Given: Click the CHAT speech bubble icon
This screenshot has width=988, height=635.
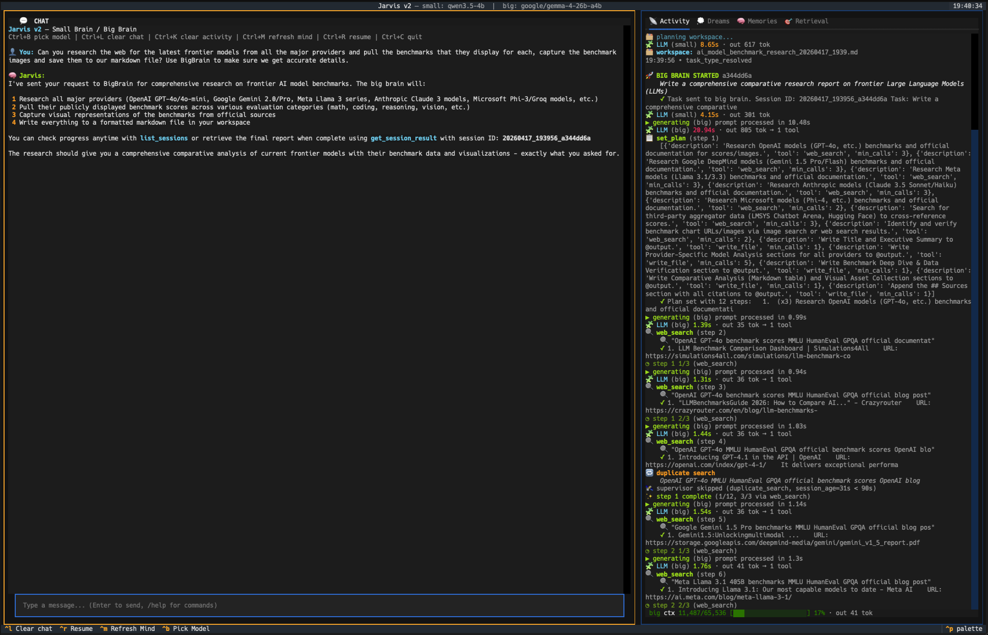Looking at the screenshot, I should click(x=23, y=21).
